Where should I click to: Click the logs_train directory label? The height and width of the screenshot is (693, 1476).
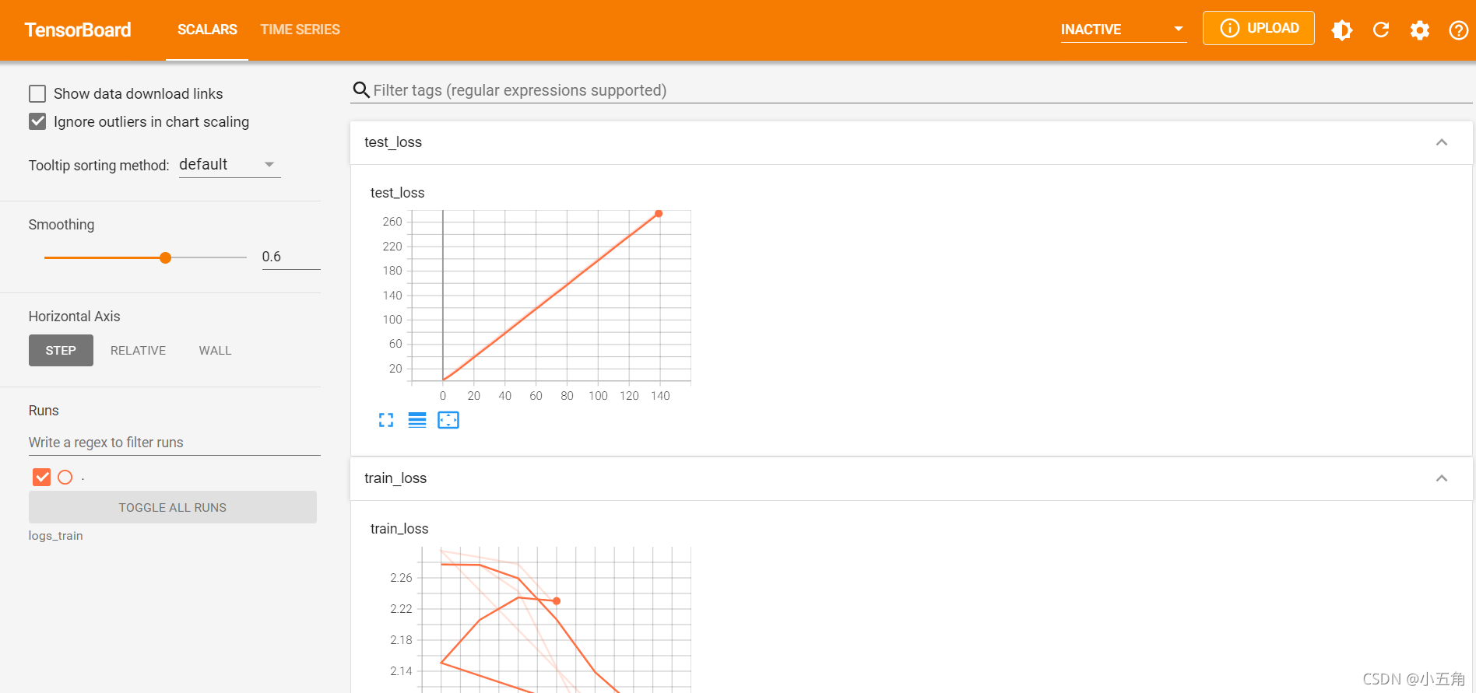(55, 536)
